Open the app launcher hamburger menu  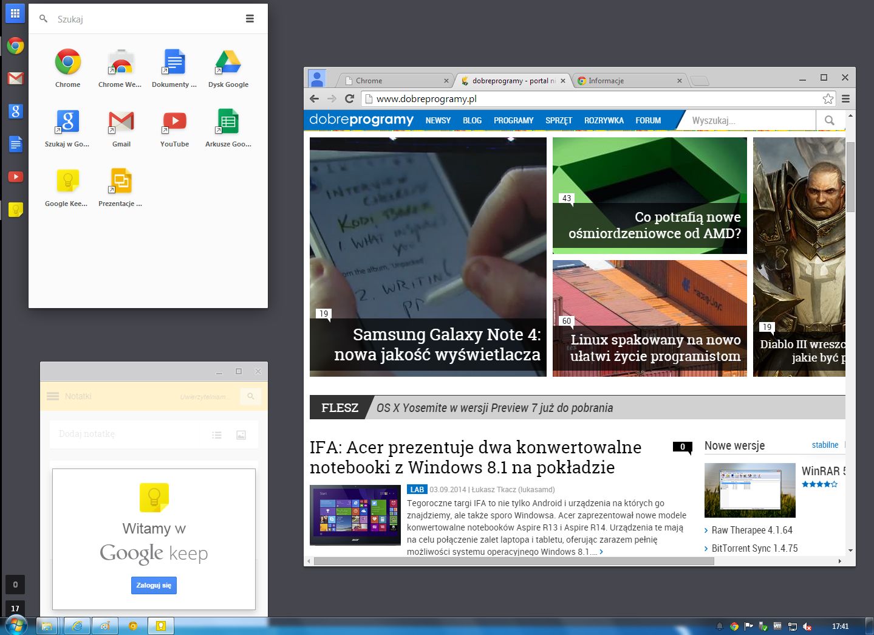pos(250,19)
